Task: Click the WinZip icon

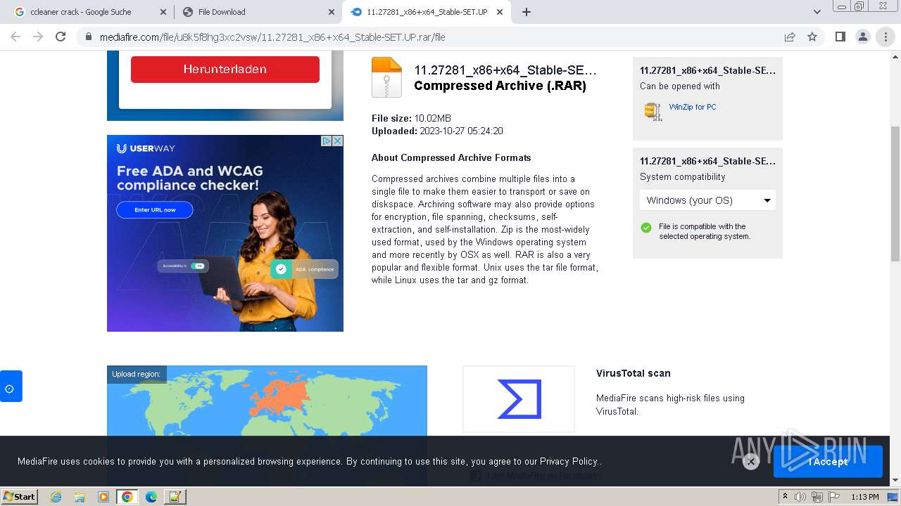Action: pyautogui.click(x=653, y=111)
